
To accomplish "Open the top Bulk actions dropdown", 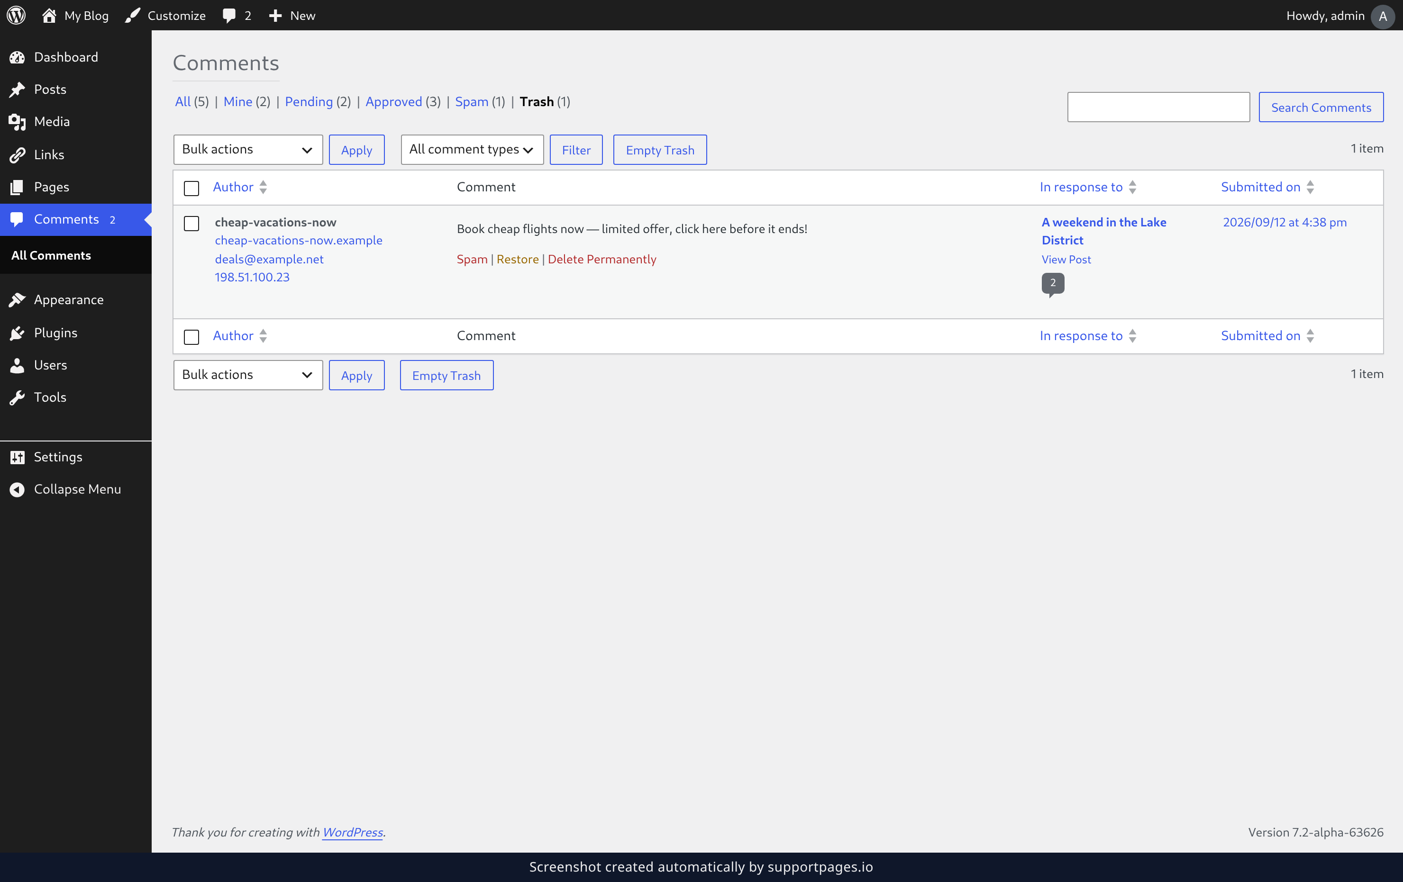I will (247, 150).
